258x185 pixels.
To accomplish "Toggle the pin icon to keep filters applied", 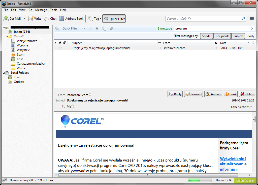I will point(57,29).
